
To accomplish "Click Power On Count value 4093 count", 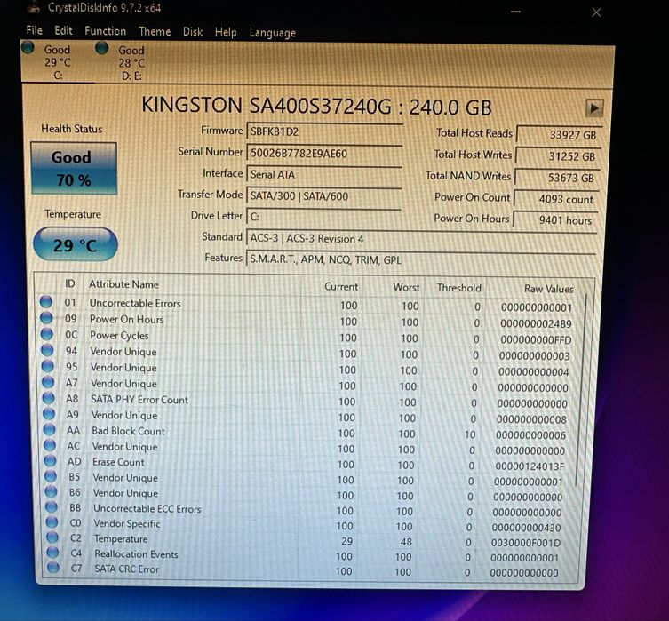I will pos(556,199).
